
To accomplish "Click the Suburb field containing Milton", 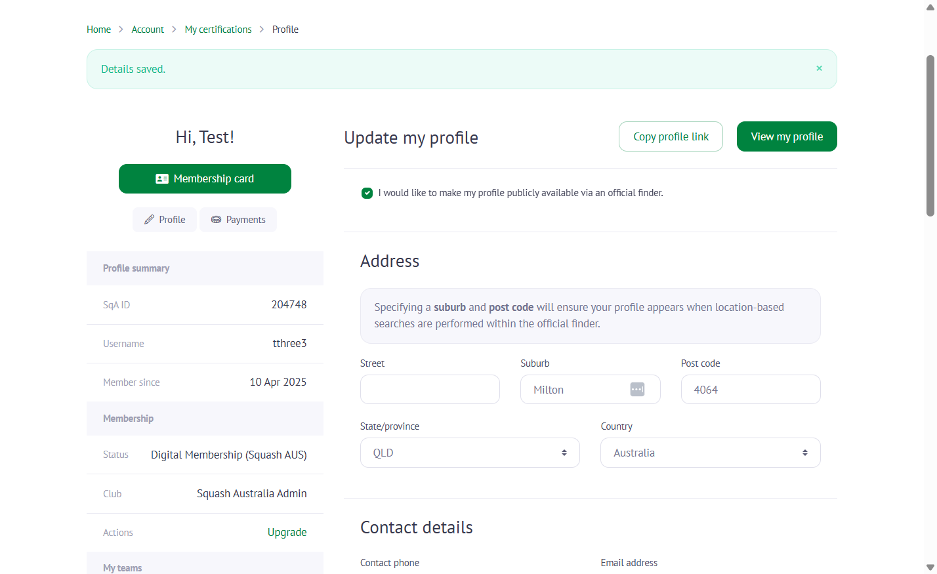I will [590, 389].
